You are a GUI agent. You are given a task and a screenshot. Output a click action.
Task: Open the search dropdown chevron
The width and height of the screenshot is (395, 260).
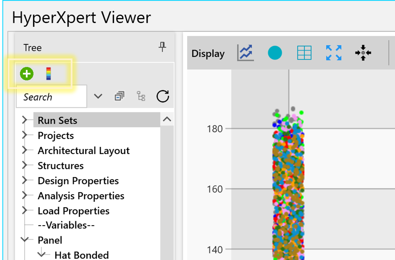click(x=98, y=96)
